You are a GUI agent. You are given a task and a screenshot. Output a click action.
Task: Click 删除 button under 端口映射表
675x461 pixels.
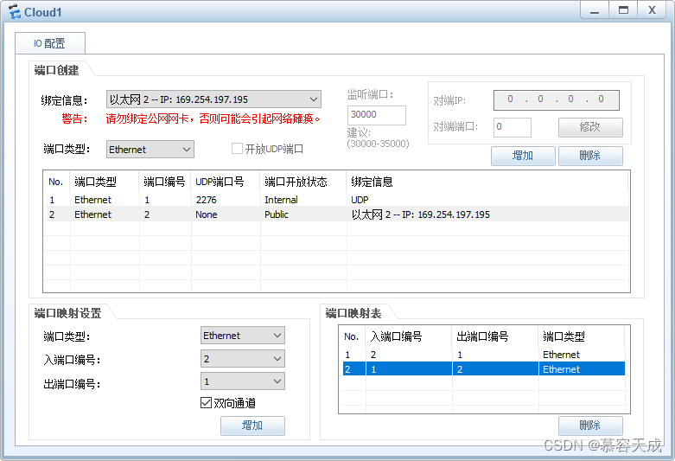tap(590, 426)
